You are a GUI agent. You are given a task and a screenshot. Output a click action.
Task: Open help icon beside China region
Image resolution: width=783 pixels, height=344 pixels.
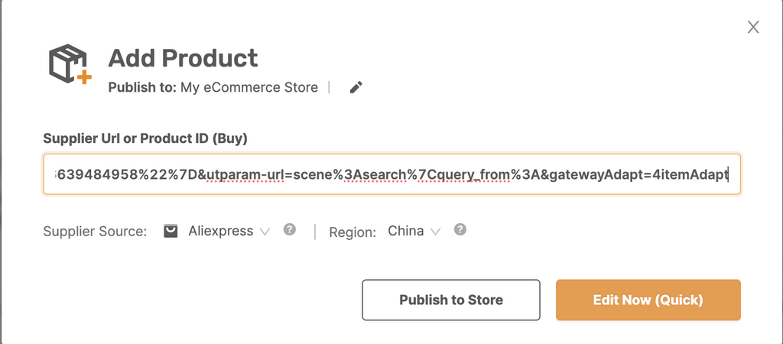pyautogui.click(x=460, y=229)
